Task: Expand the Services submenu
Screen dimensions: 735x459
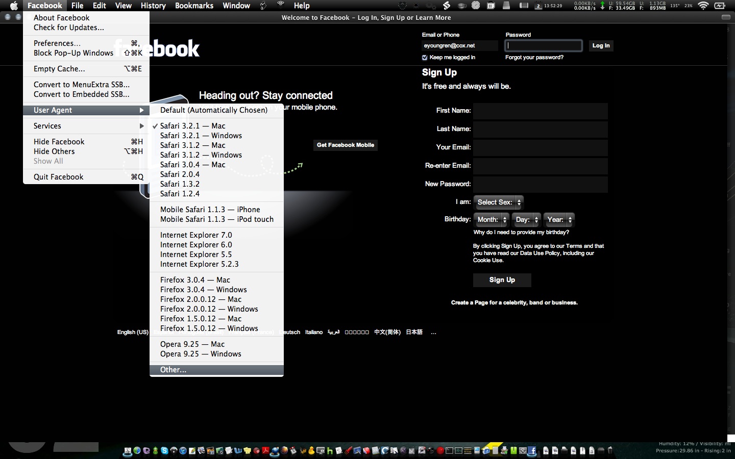Action: click(86, 126)
